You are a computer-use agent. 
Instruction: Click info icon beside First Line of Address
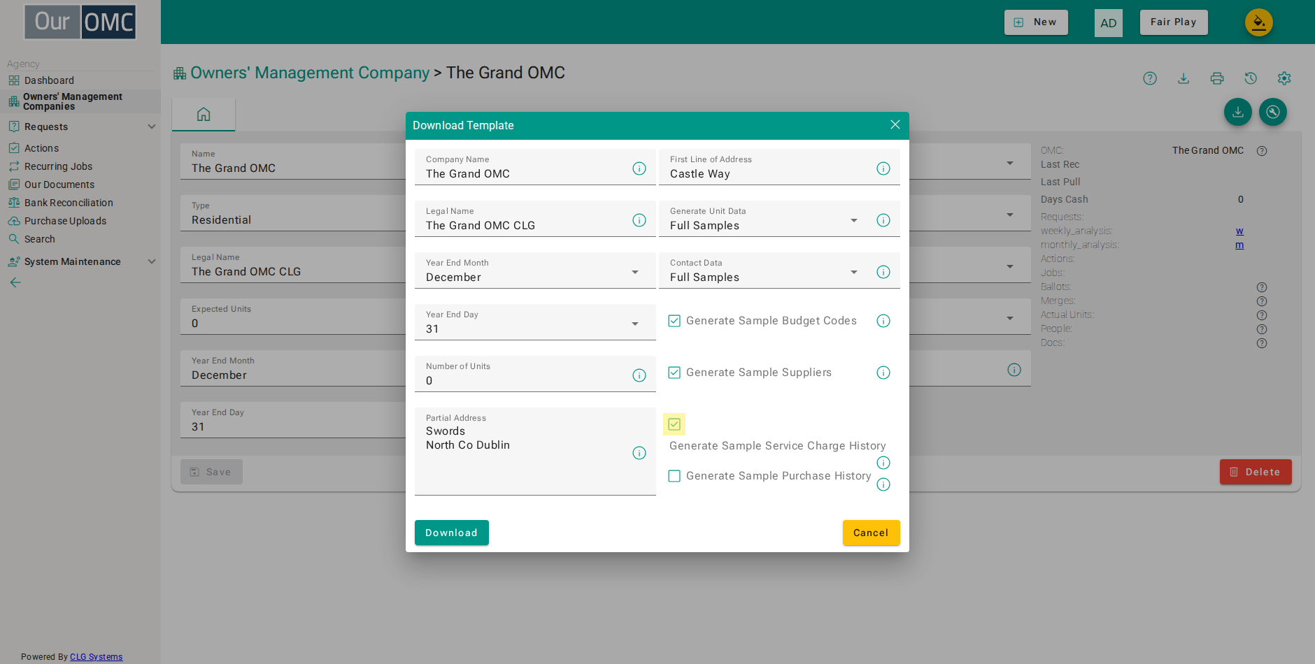pyautogui.click(x=883, y=168)
